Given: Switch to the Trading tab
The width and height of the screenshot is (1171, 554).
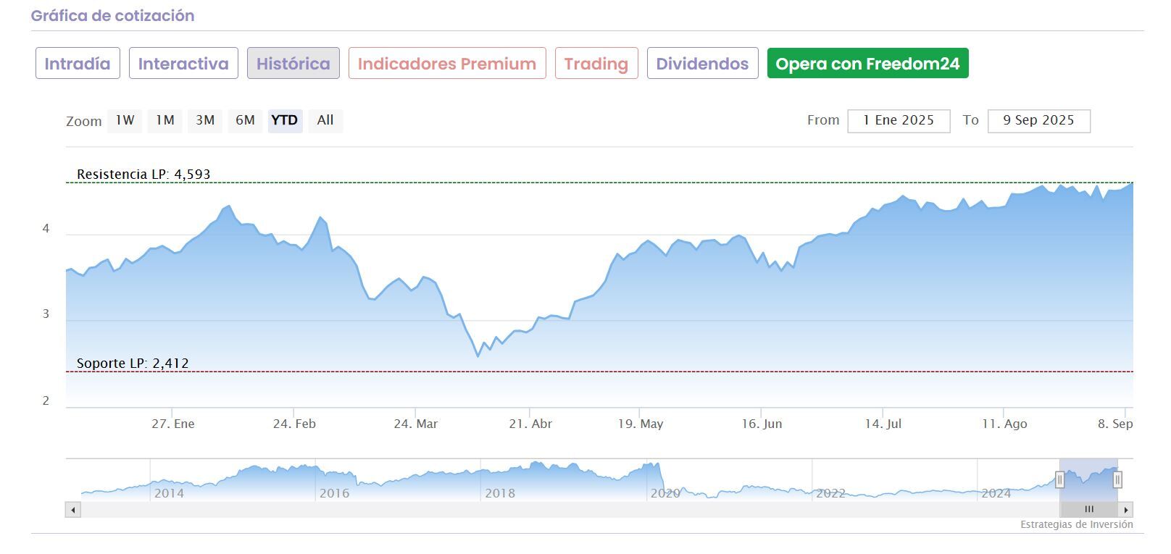Looking at the screenshot, I should [596, 64].
